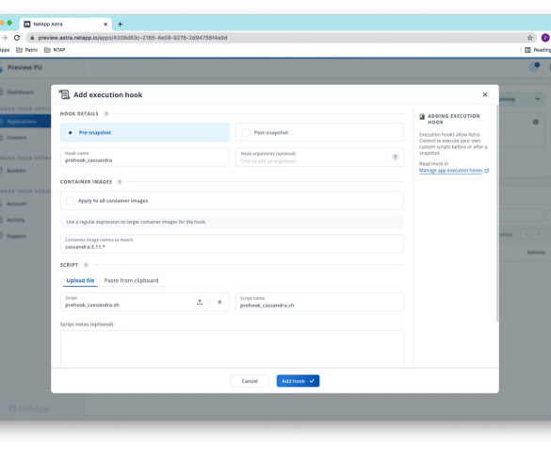Click the execution hook script icon in title
The width and height of the screenshot is (551, 450).
(64, 94)
